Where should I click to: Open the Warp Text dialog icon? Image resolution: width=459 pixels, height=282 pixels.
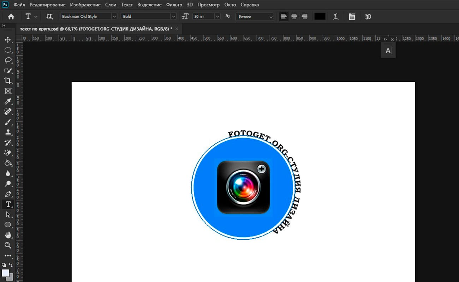tap(336, 17)
